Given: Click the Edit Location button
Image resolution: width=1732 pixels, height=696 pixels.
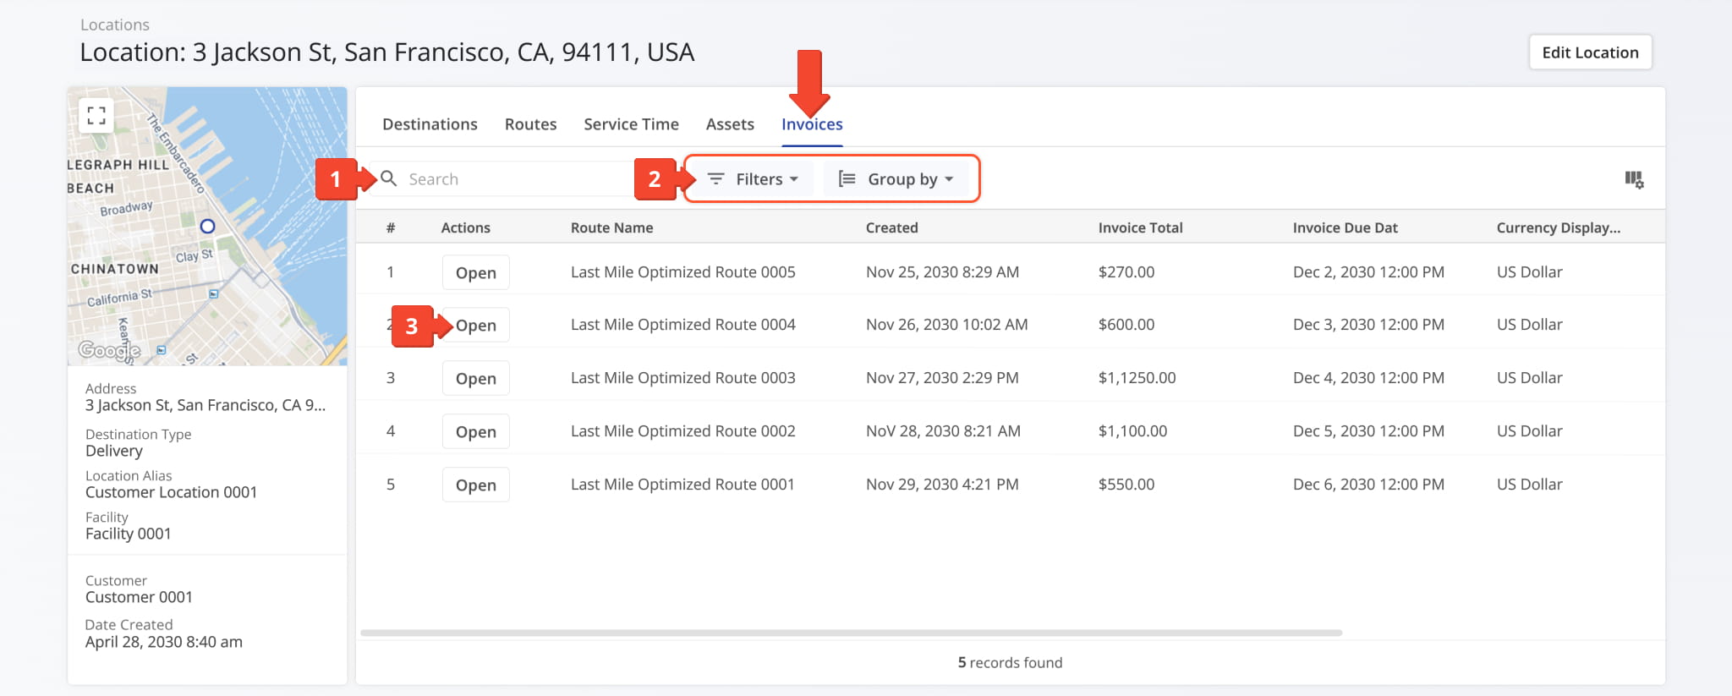Looking at the screenshot, I should point(1590,52).
